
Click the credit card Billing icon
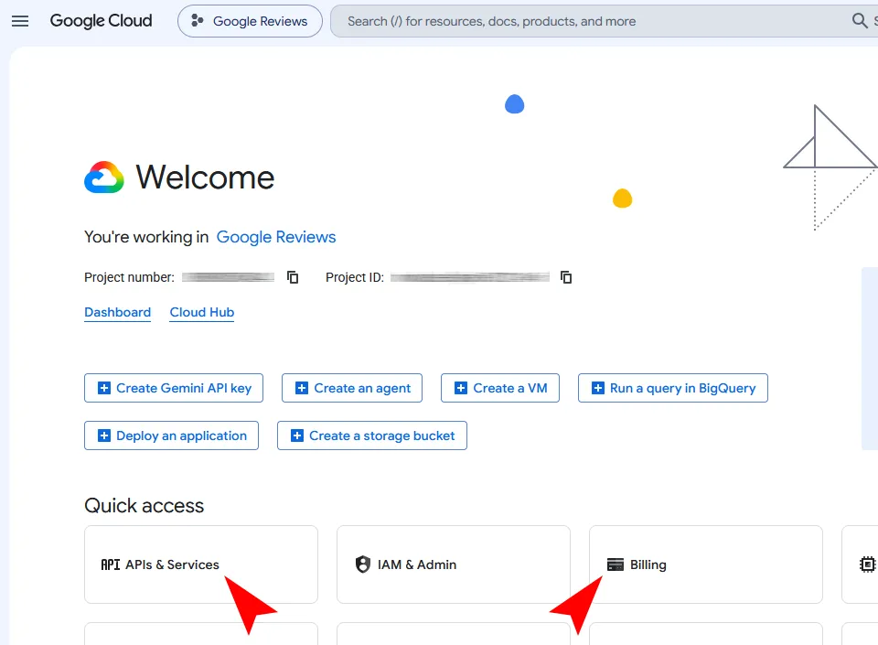616,564
